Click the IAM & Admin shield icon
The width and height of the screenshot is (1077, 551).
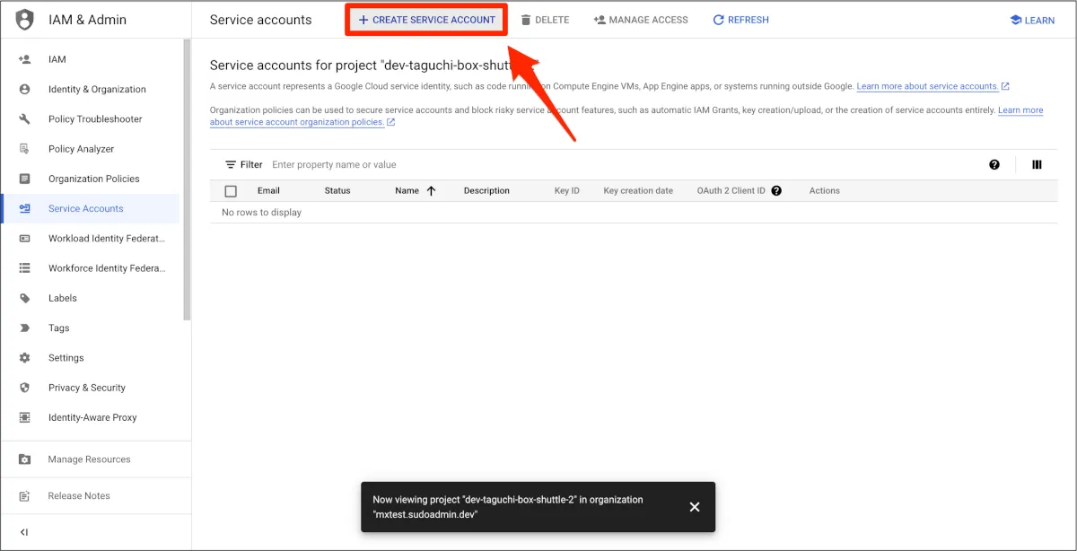coord(25,20)
